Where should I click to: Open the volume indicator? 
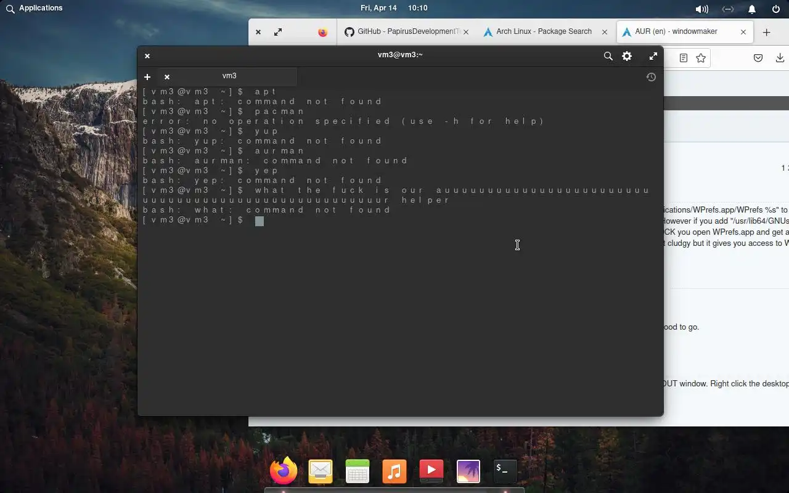(x=701, y=9)
